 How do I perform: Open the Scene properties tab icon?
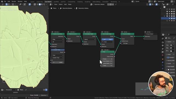coord(163,52)
